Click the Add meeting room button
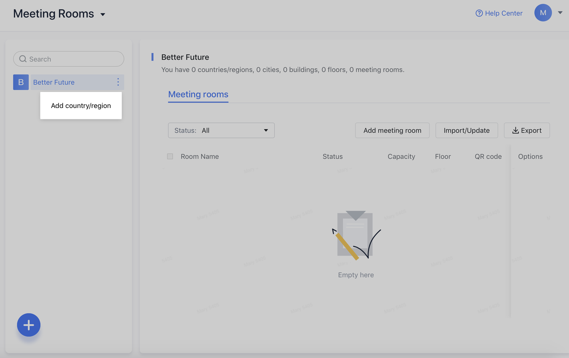 392,130
